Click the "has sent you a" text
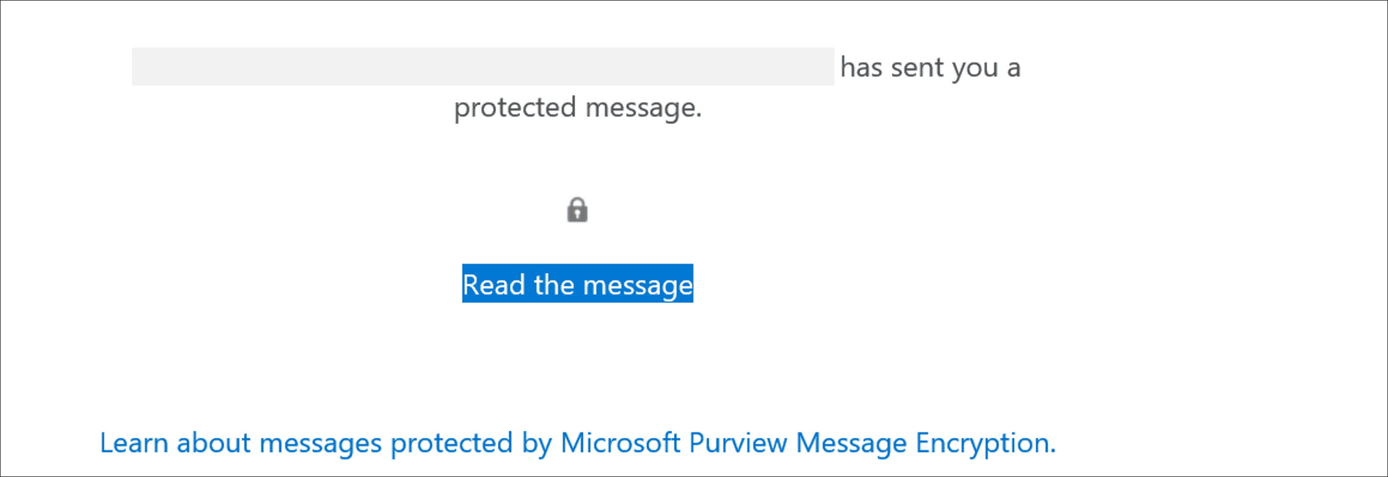Image resolution: width=1388 pixels, height=477 pixels. (930, 67)
